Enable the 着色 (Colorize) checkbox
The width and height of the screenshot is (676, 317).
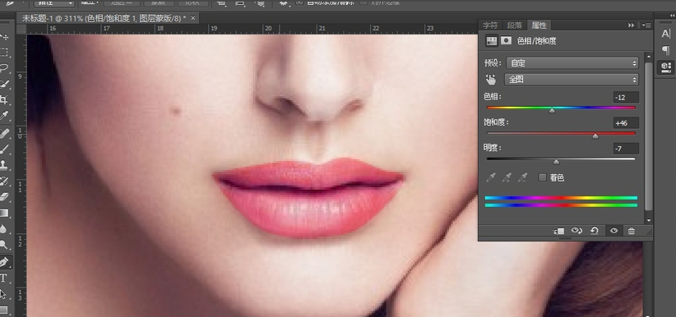[x=543, y=177]
